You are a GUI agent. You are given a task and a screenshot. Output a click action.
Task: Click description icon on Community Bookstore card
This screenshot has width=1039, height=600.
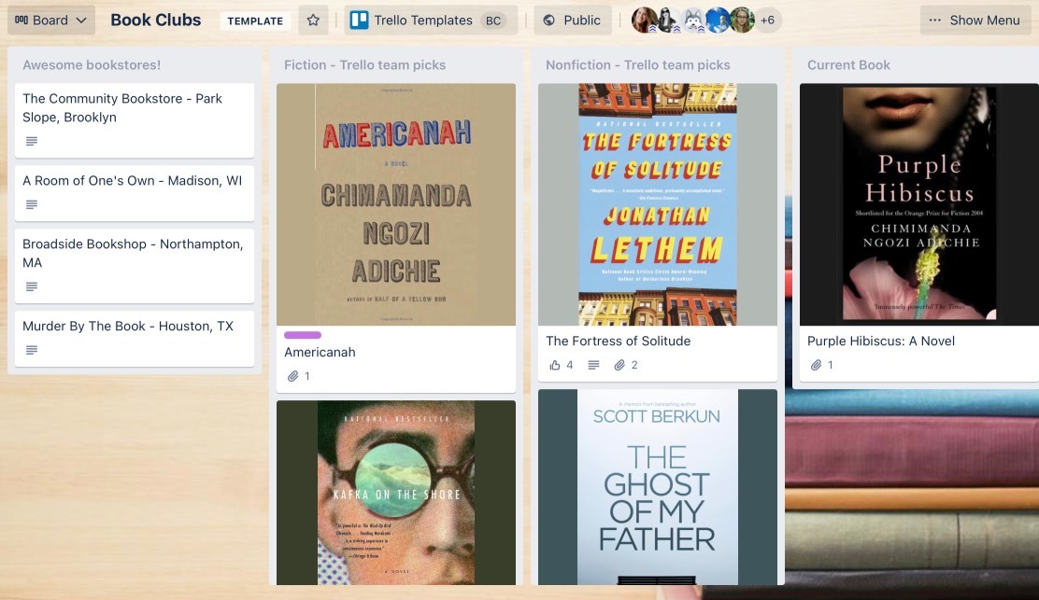click(x=31, y=141)
